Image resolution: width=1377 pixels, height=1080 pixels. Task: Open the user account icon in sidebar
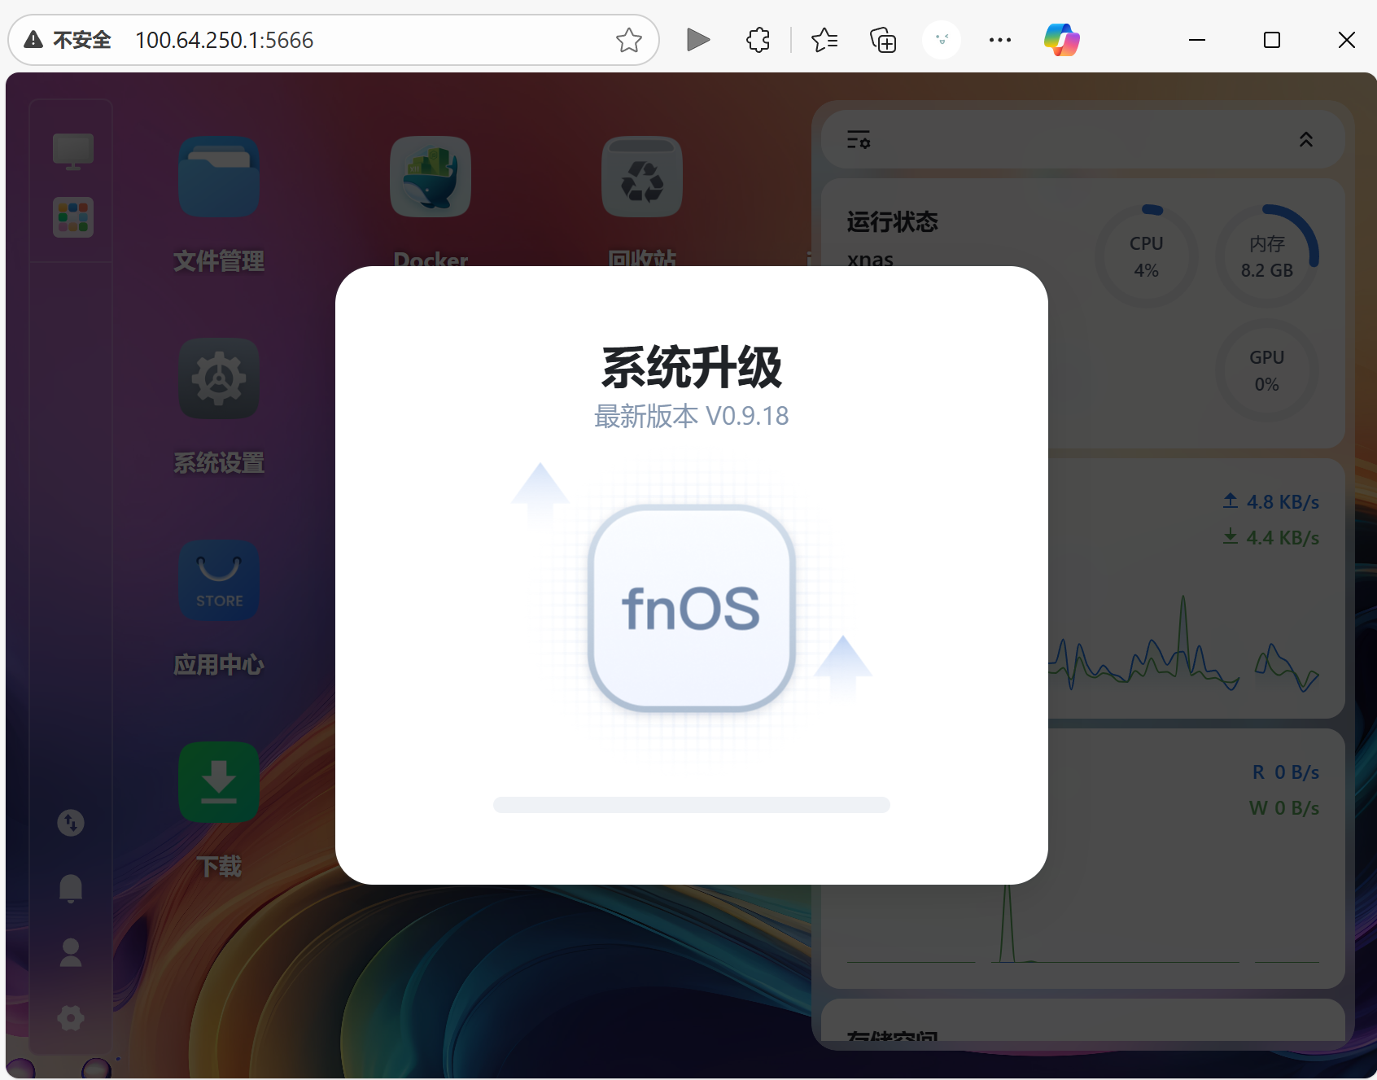pos(71,952)
